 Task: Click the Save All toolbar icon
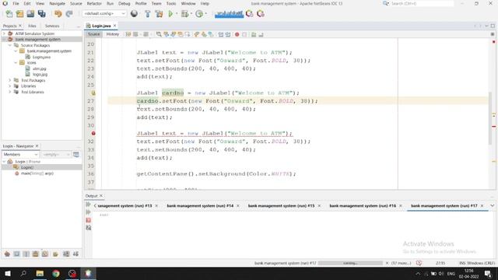click(x=41, y=14)
